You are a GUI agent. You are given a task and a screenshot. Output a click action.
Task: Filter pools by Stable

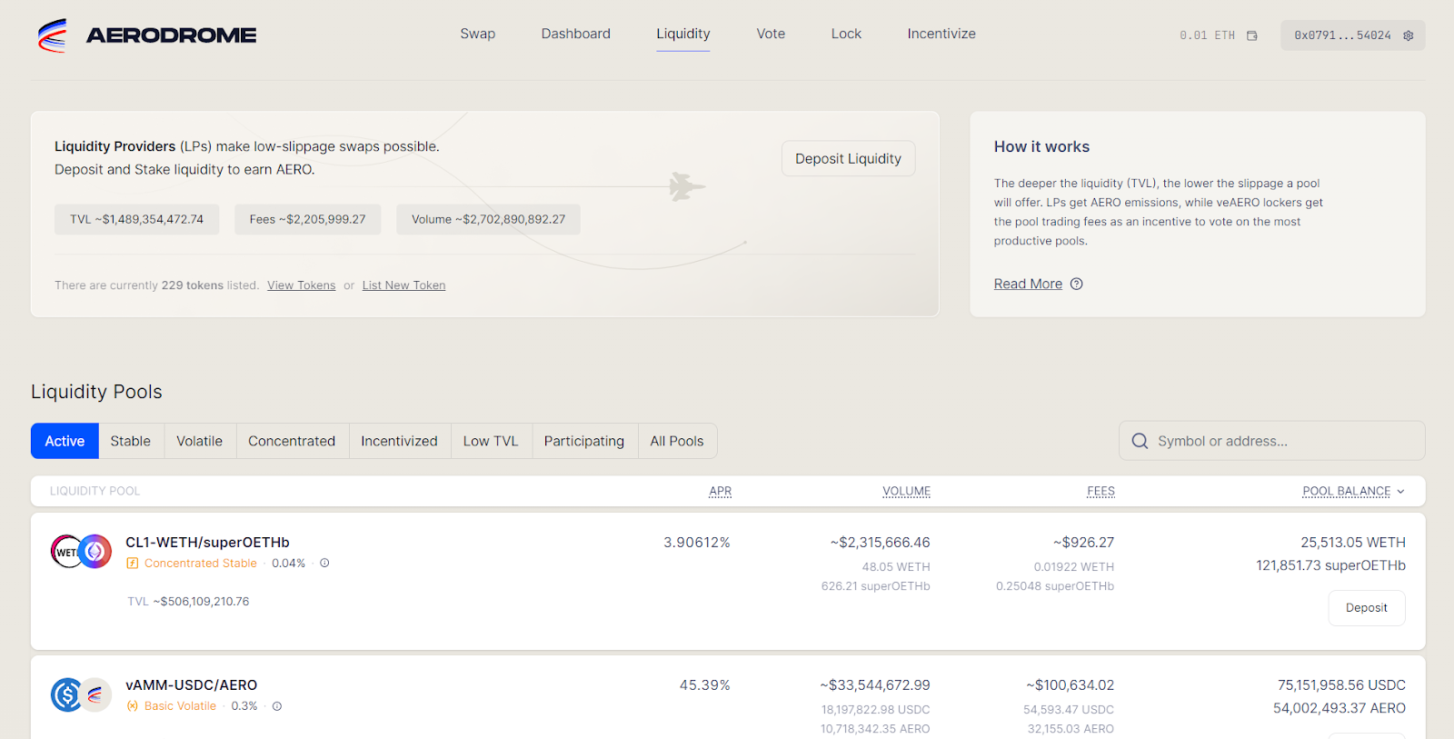131,441
